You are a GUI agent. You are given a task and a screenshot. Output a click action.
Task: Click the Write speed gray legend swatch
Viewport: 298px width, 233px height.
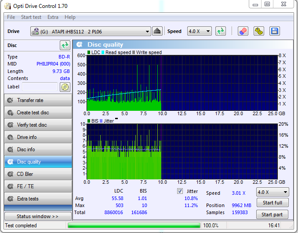tap(134, 52)
